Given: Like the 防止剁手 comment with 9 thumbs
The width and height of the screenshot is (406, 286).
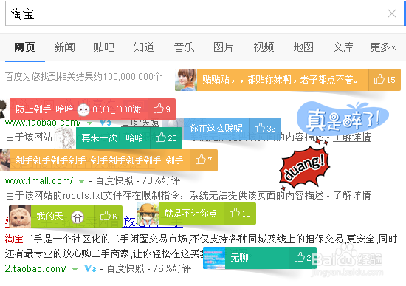Looking at the screenshot, I should tap(162, 109).
